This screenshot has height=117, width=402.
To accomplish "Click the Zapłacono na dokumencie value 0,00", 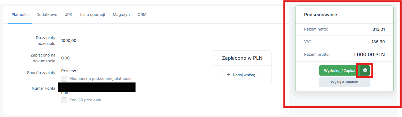I will click(x=65, y=58).
